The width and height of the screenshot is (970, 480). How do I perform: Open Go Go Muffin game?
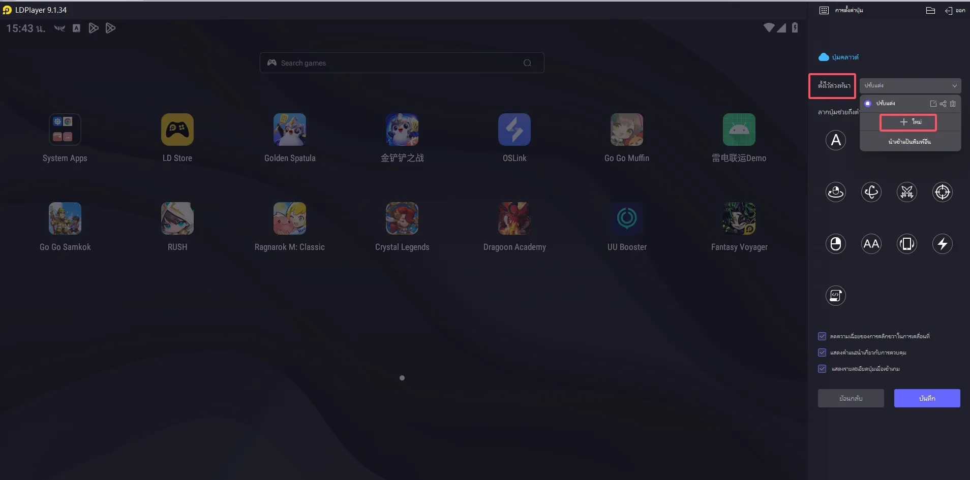pyautogui.click(x=627, y=130)
